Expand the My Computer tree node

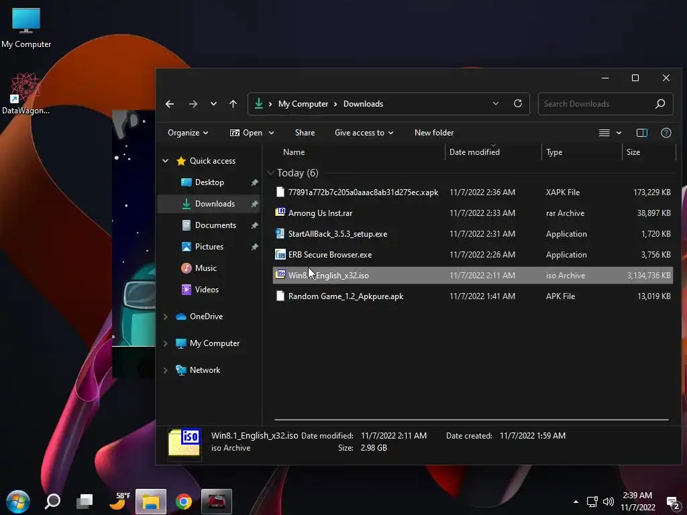point(166,344)
